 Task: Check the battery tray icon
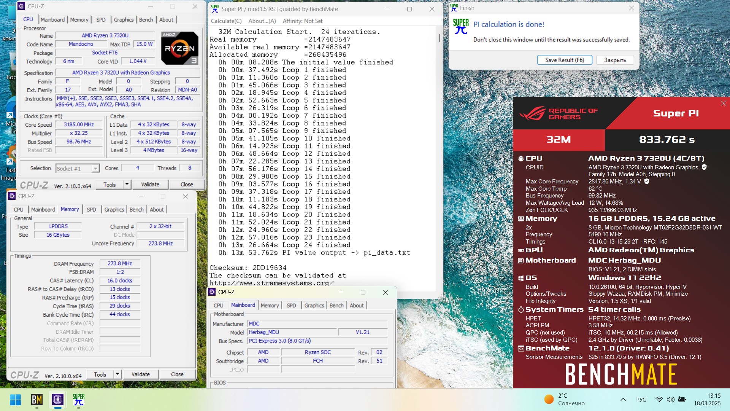pyautogui.click(x=682, y=400)
